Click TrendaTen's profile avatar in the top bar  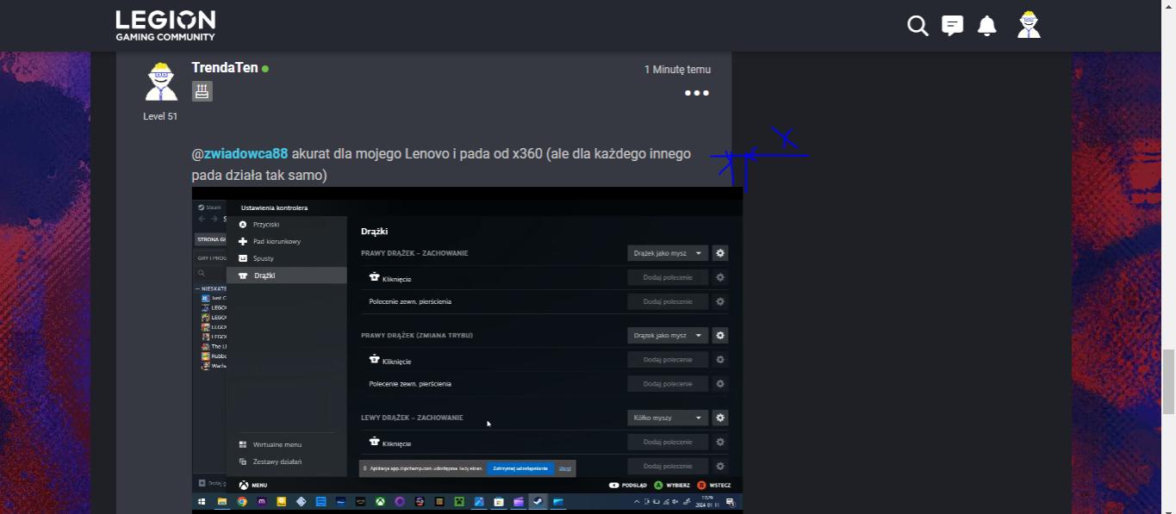coord(1027,25)
